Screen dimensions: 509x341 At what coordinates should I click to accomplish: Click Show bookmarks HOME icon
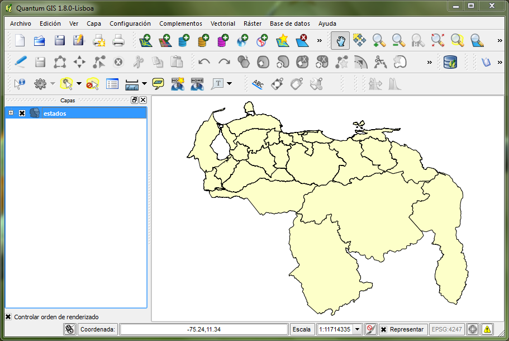pyautogui.click(x=197, y=84)
